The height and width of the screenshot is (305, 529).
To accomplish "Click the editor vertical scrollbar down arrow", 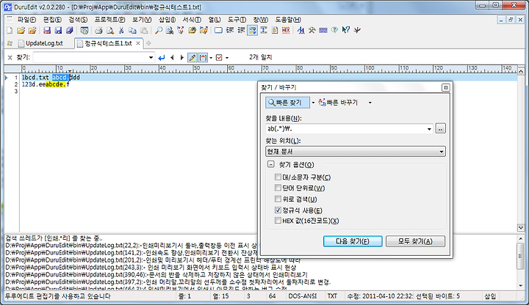I will (x=521, y=228).
